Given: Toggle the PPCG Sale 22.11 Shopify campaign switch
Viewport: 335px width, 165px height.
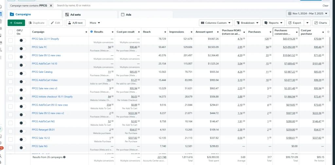Looking at the screenshot, I should click(x=23, y=40).
